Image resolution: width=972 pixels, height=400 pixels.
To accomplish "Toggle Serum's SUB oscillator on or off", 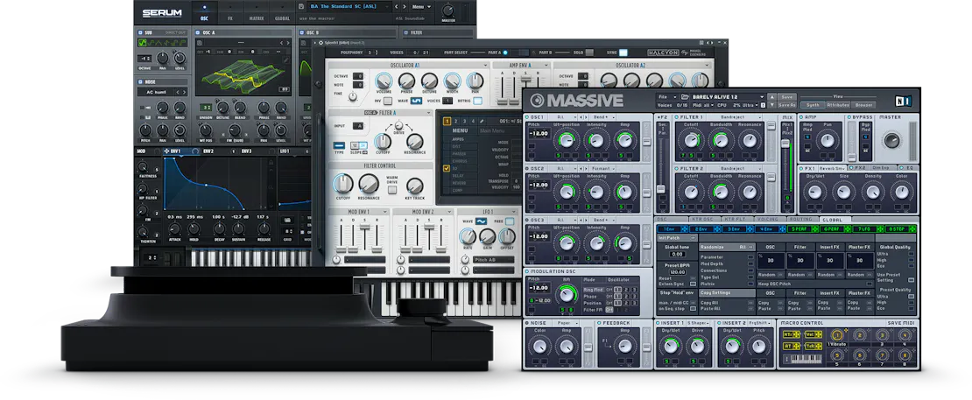I will [x=139, y=33].
